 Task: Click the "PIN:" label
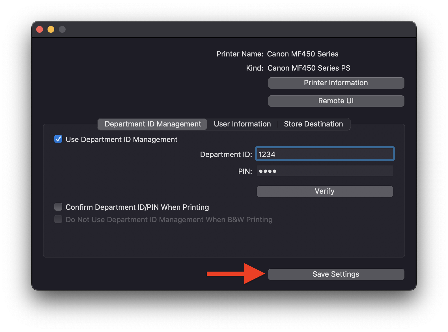click(x=245, y=171)
